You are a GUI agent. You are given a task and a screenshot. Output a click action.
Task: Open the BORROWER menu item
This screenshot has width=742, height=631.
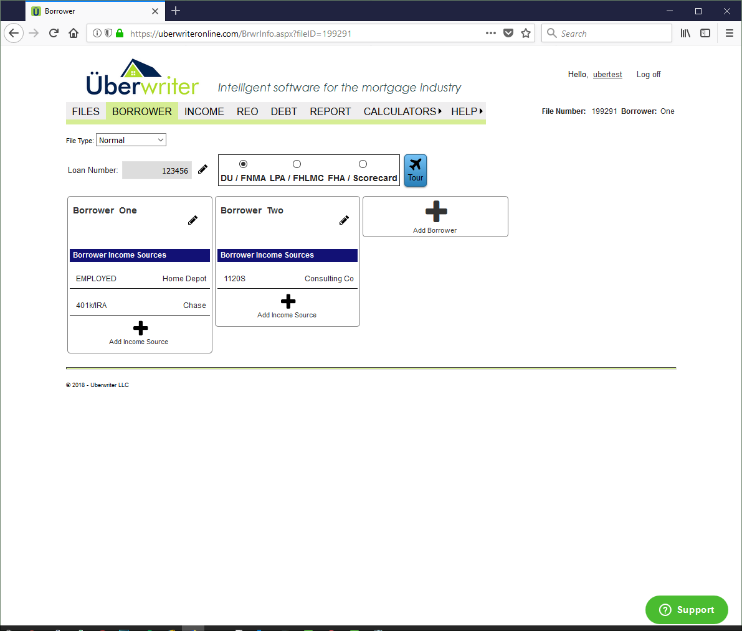142,111
